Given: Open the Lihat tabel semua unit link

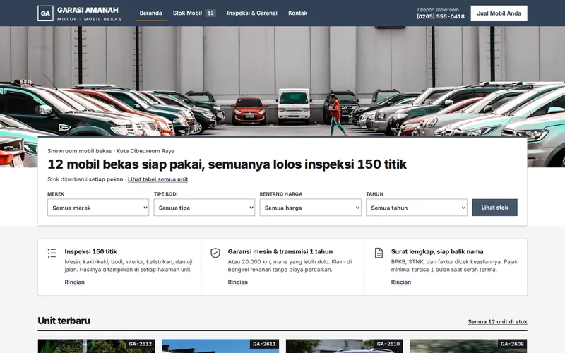Looking at the screenshot, I should pos(157,179).
